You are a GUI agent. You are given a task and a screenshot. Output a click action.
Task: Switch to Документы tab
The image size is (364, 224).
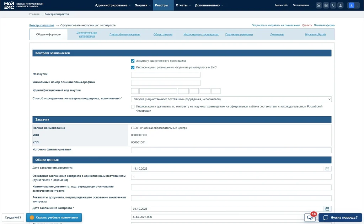pyautogui.click(x=277, y=34)
